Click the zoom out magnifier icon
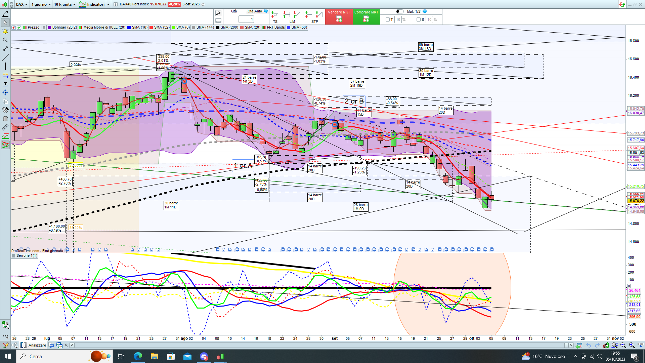Image resolution: width=645 pixels, height=363 pixels. click(x=623, y=345)
